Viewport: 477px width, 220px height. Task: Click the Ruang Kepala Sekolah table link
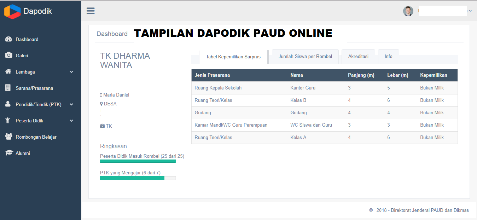[217, 88]
